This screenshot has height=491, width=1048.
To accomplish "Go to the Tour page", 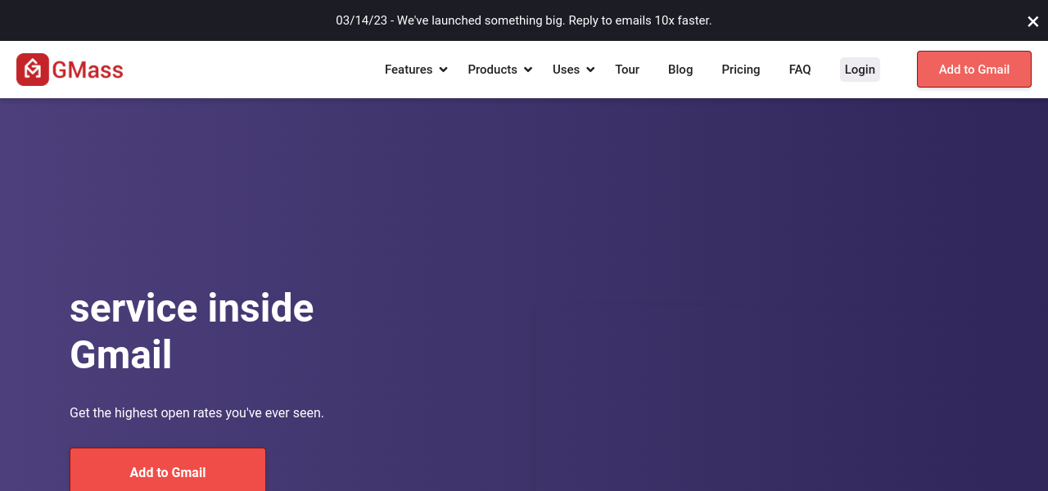I will [627, 70].
